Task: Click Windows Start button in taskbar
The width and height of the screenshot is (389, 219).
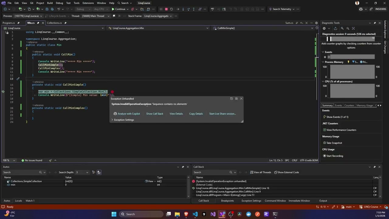Action: click(x=114, y=214)
